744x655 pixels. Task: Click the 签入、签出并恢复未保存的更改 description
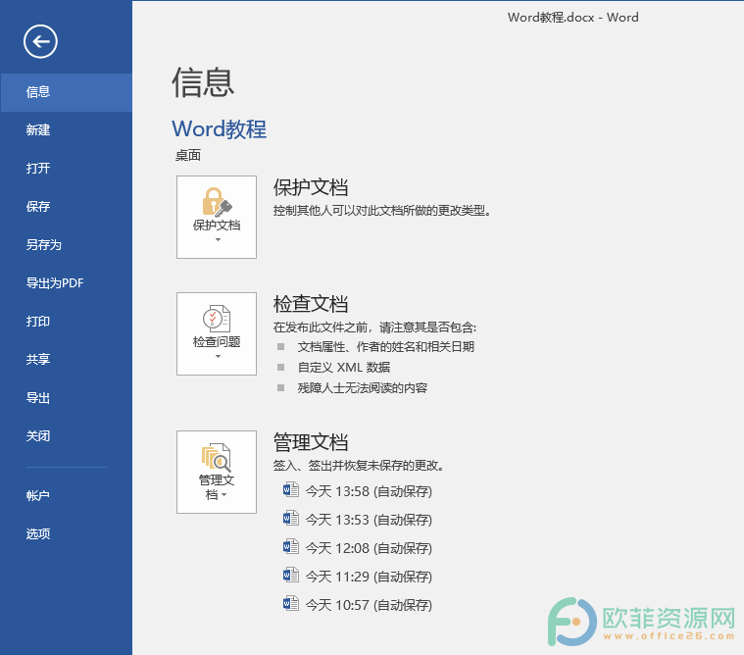[359, 466]
